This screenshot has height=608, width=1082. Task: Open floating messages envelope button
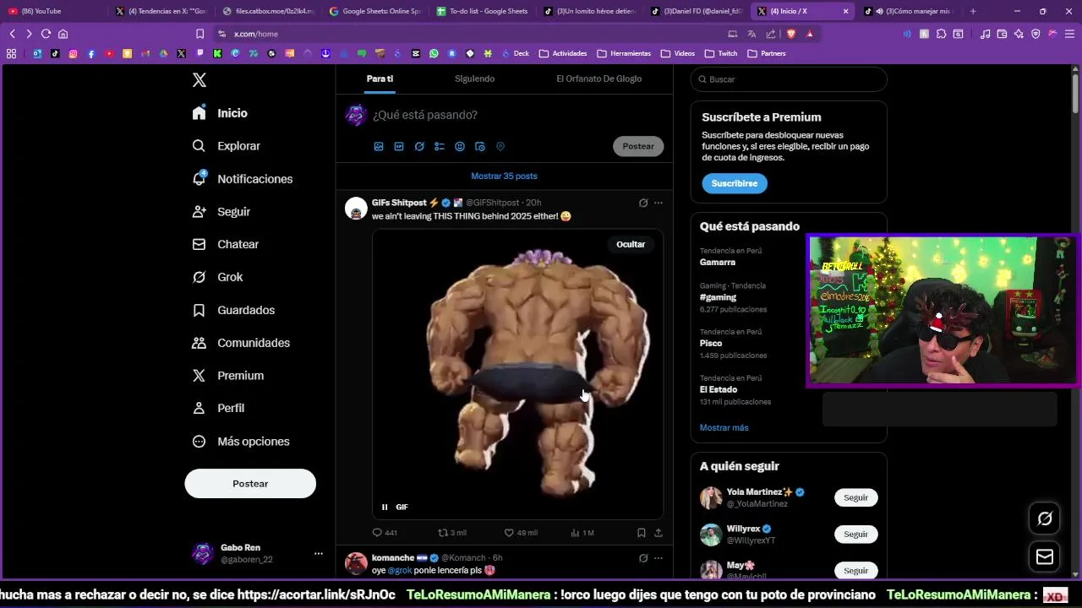(1045, 556)
